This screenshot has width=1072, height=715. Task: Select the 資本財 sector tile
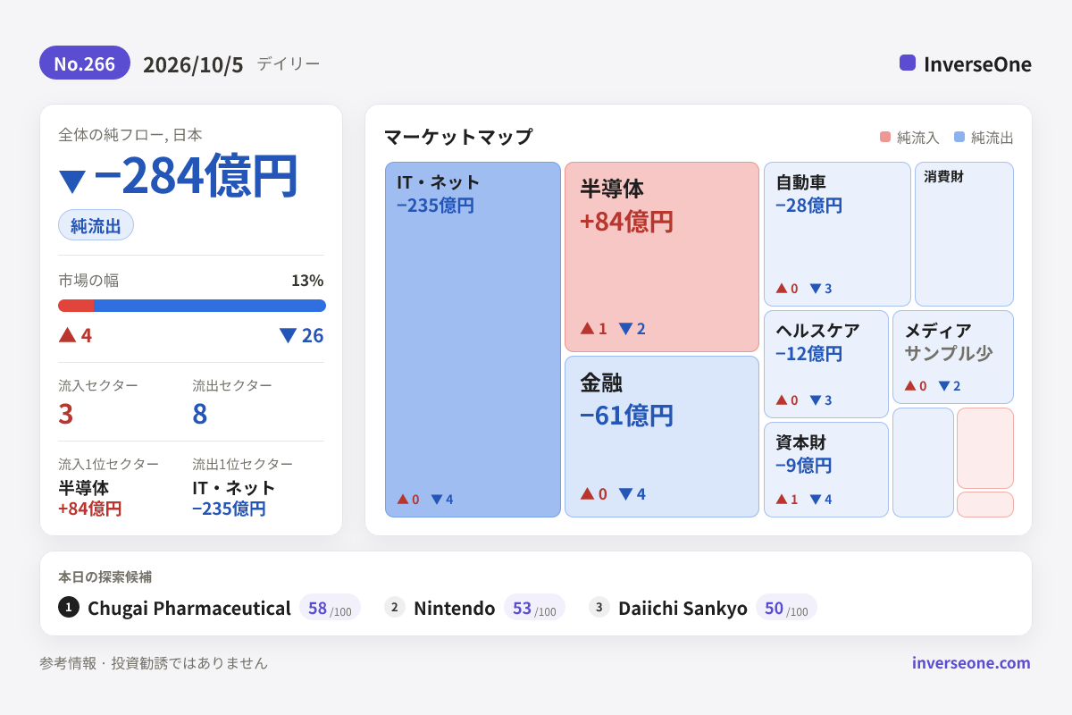(826, 469)
